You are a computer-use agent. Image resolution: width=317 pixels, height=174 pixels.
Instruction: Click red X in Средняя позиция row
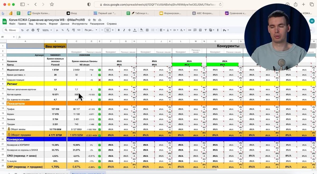pyautogui.click(x=100, y=80)
